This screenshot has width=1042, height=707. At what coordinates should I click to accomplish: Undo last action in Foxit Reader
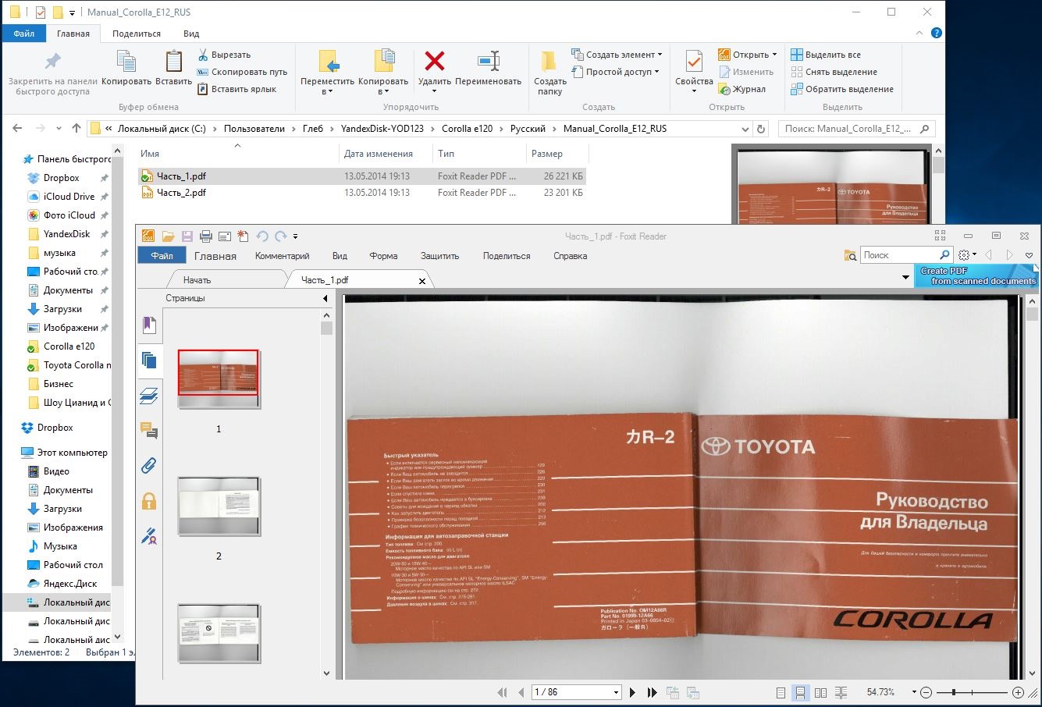262,236
